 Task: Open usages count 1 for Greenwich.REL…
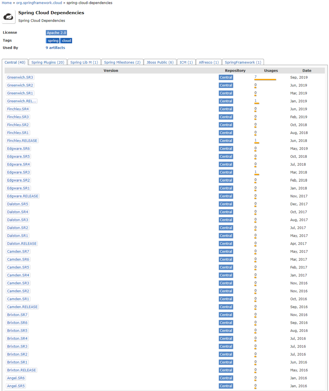[x=255, y=101]
